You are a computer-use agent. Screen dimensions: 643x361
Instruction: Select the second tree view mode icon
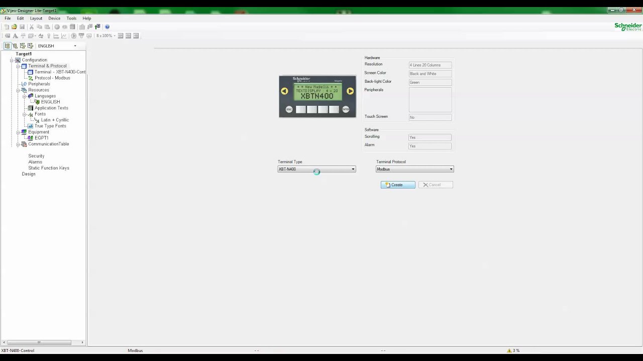pyautogui.click(x=15, y=46)
